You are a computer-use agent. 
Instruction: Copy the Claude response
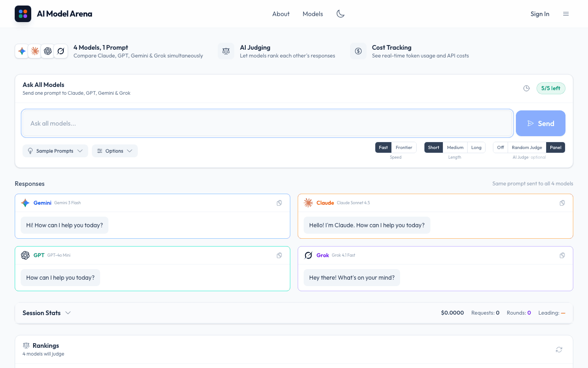(x=562, y=203)
